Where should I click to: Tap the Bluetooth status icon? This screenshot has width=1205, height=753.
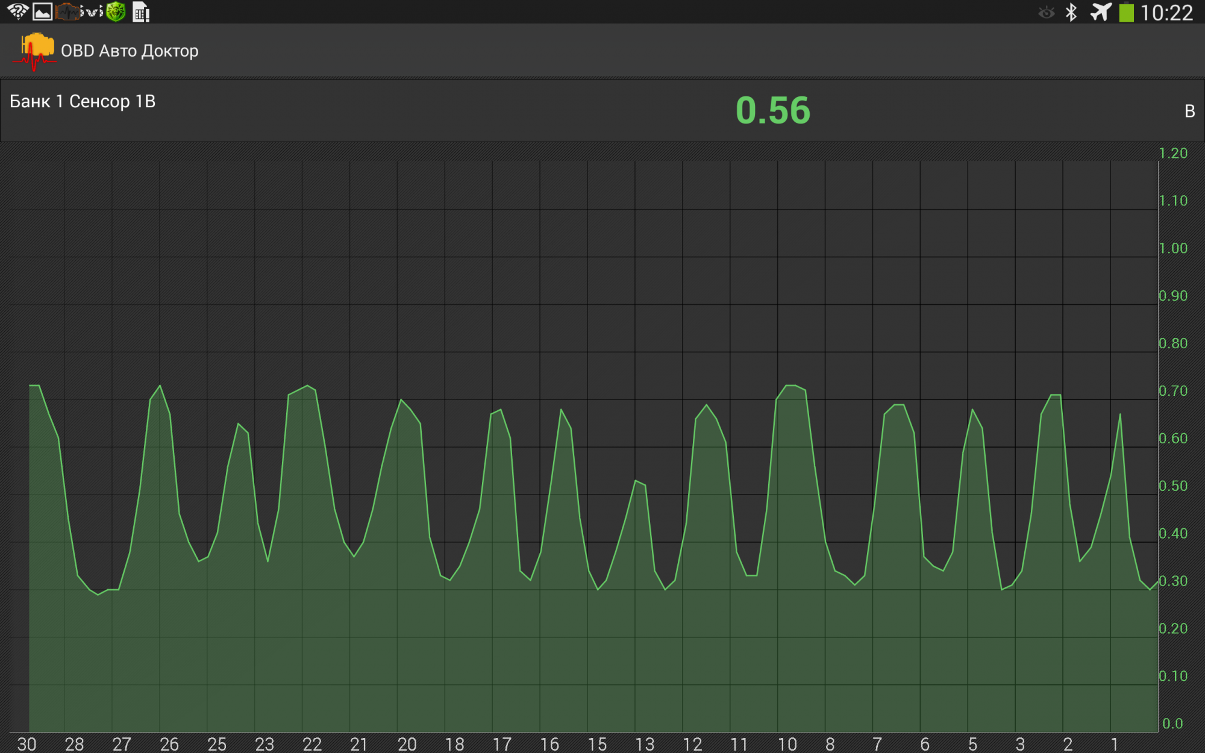1071,12
